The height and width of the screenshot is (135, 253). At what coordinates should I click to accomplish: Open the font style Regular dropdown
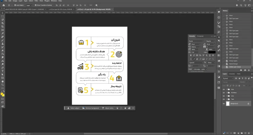[x=210, y=41]
